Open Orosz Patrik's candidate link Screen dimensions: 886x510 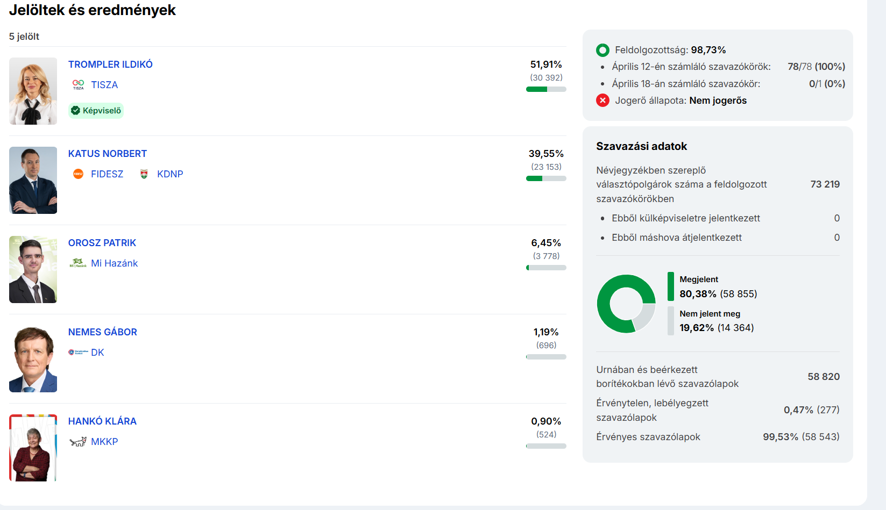(102, 243)
